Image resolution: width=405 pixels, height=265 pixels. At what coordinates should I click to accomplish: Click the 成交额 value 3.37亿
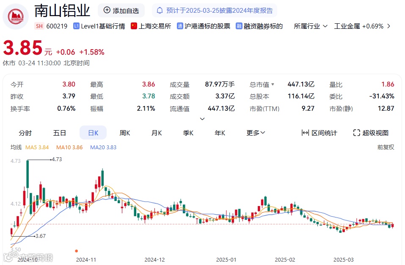225,96
